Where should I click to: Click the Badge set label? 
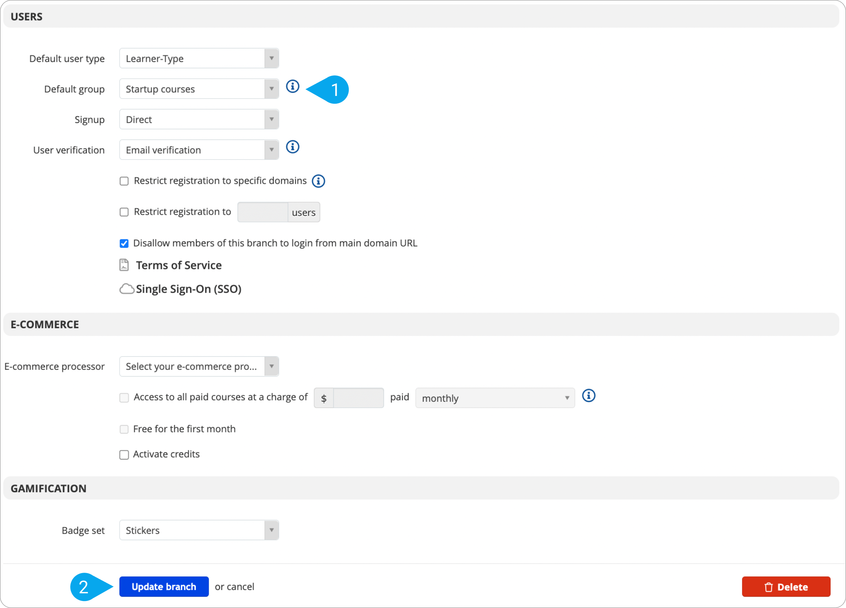pos(83,531)
